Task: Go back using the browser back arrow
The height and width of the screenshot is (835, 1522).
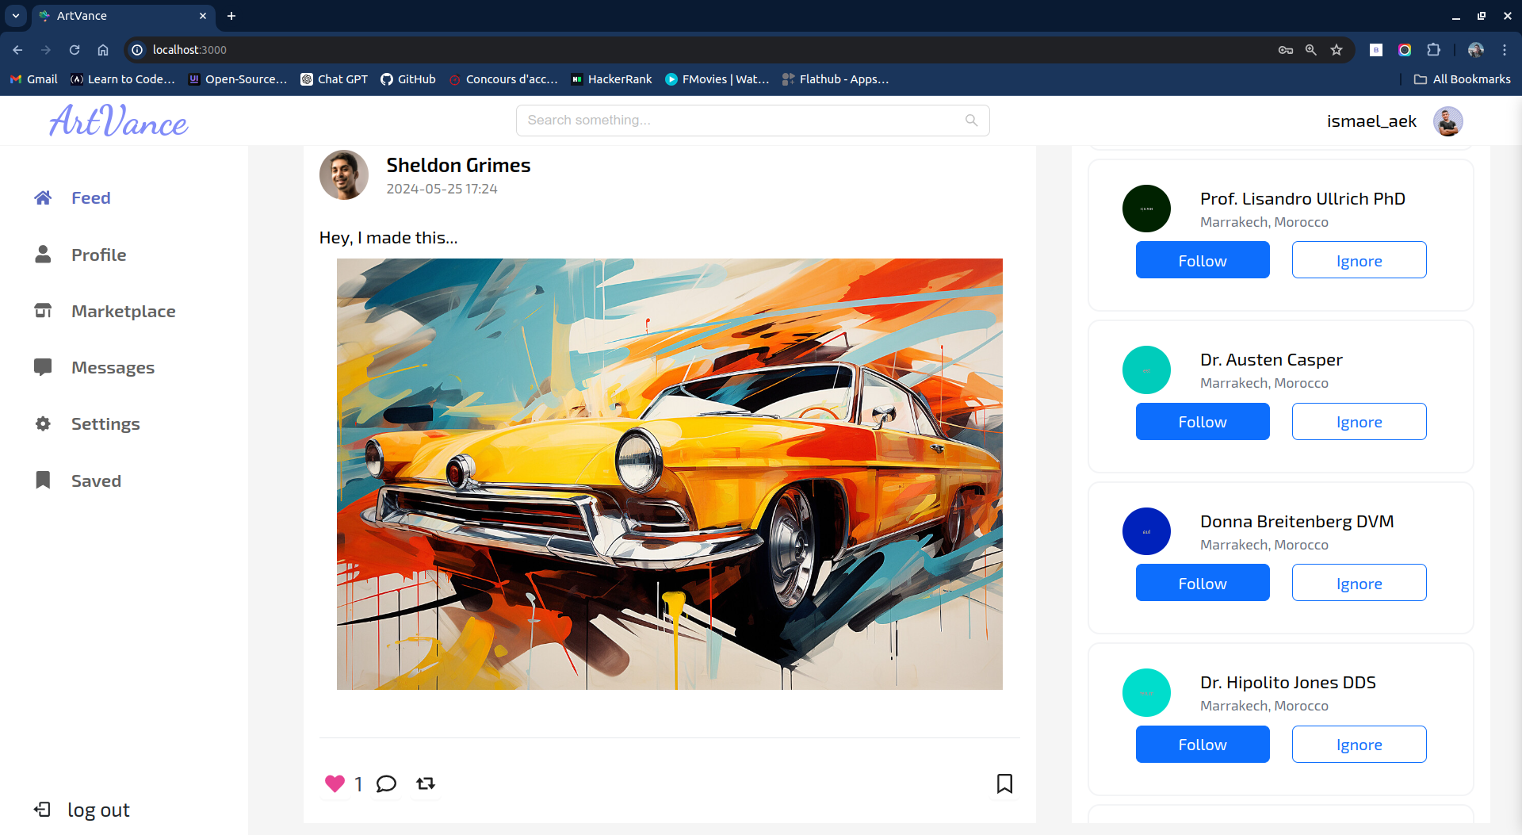Action: click(x=17, y=50)
